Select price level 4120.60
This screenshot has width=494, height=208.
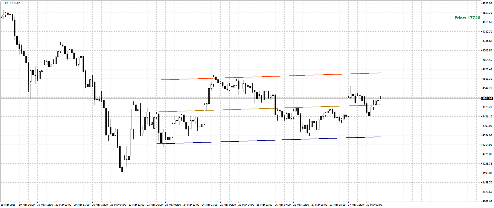(x=487, y=192)
